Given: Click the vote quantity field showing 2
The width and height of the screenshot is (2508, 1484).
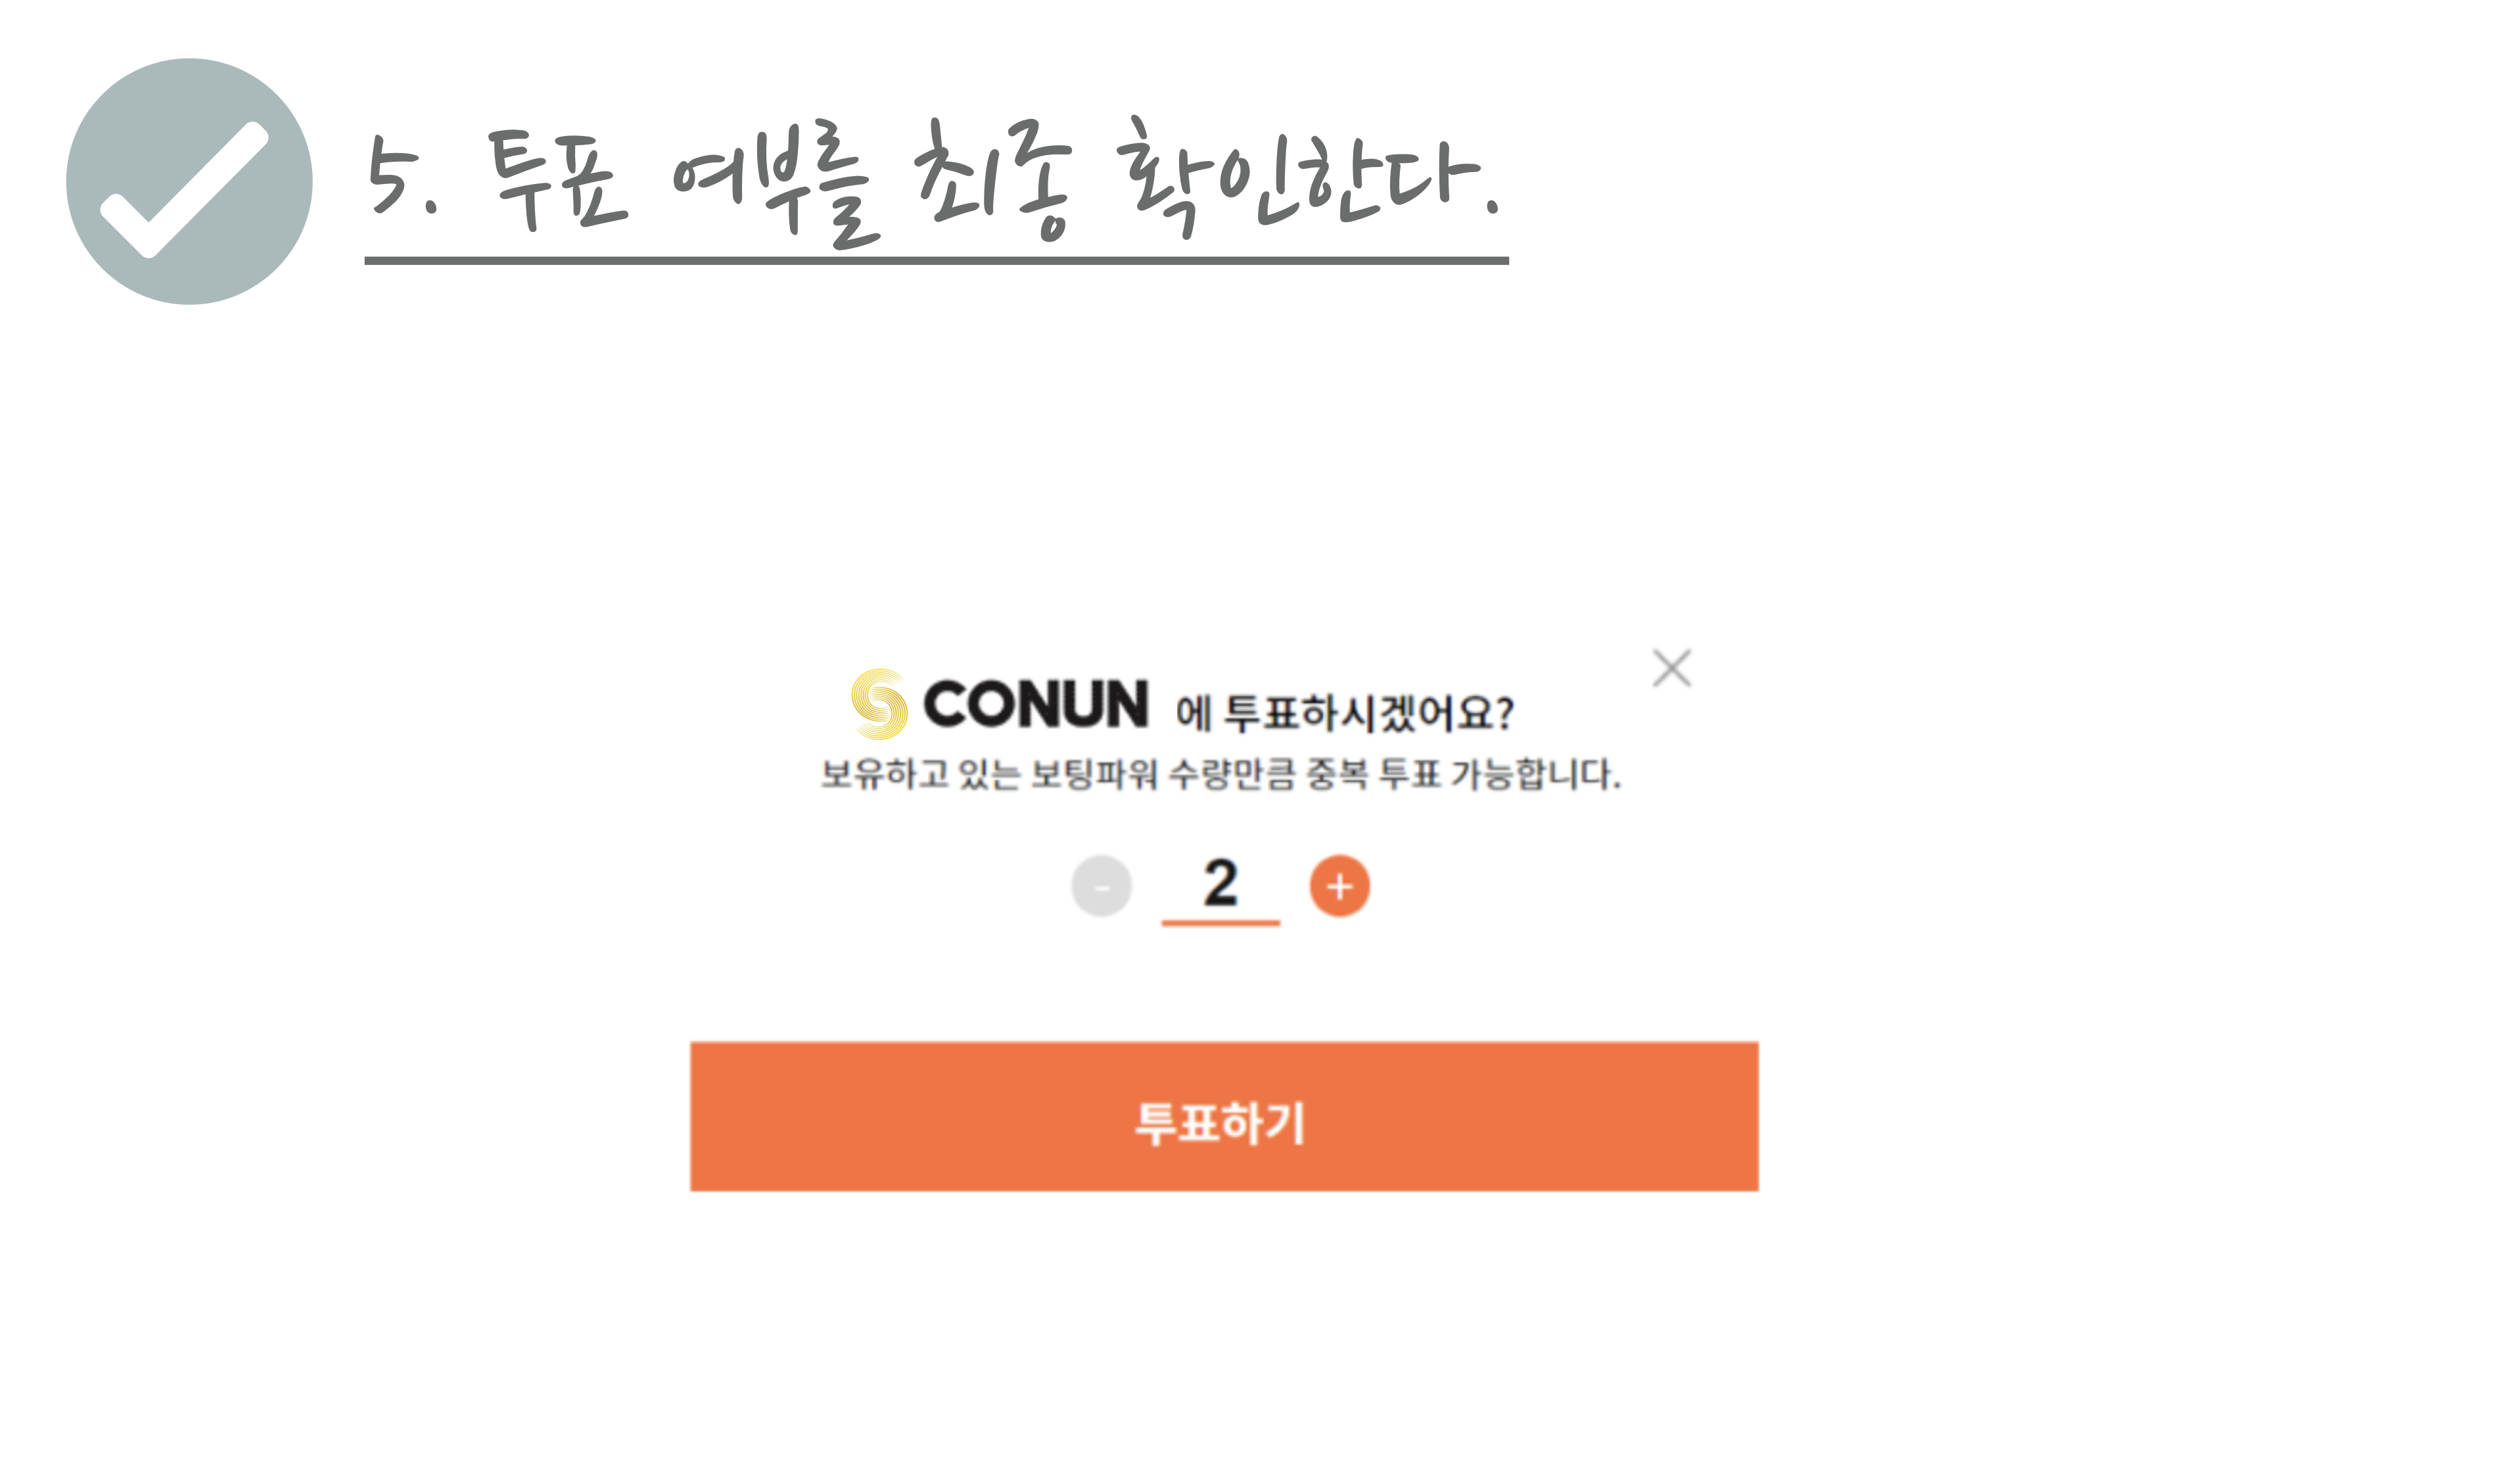Looking at the screenshot, I should (x=1220, y=884).
